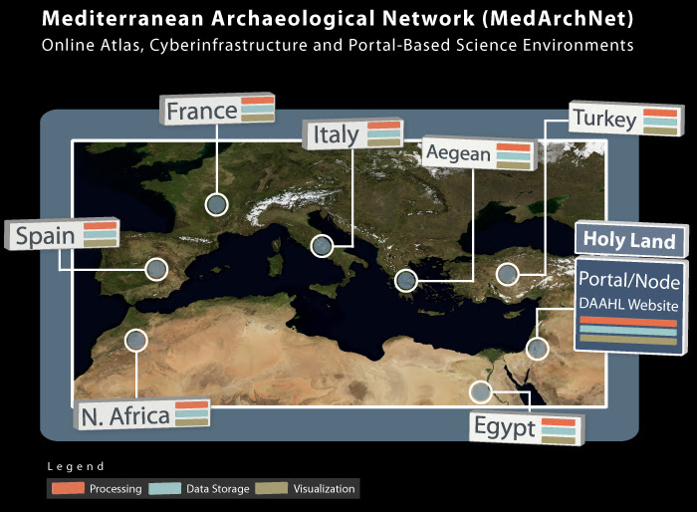Image resolution: width=697 pixels, height=512 pixels.
Task: Select the Aegean node circle near Greece
Action: pos(406,281)
